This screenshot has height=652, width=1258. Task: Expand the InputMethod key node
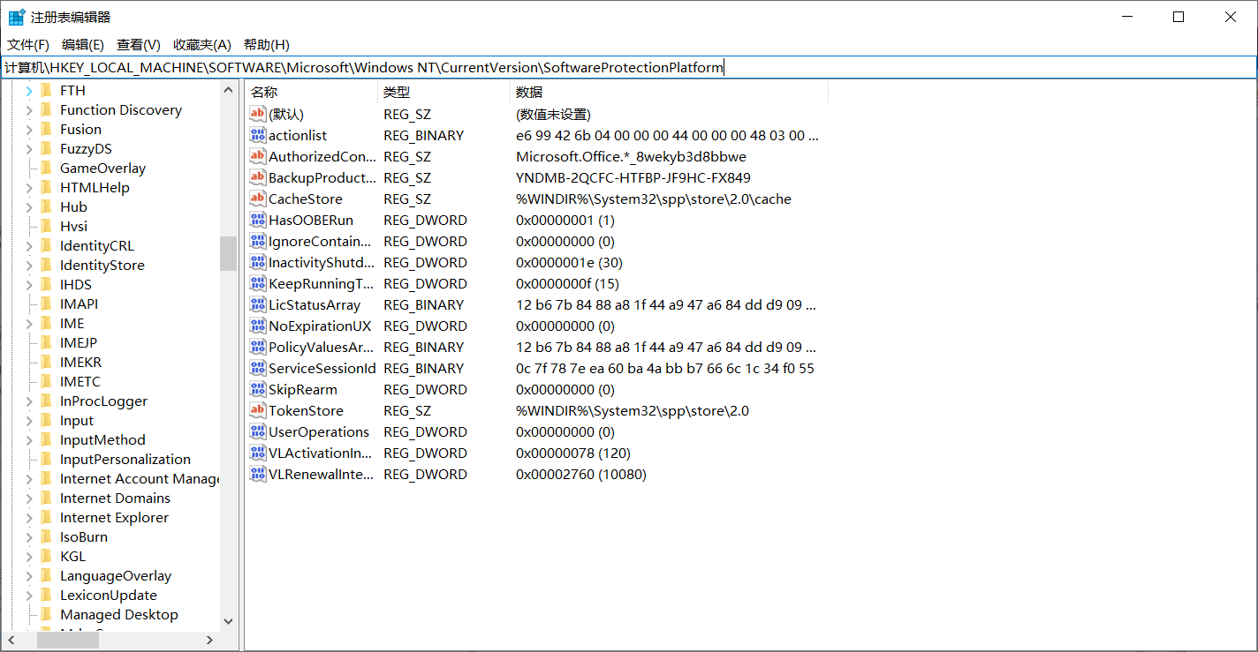pyautogui.click(x=28, y=439)
